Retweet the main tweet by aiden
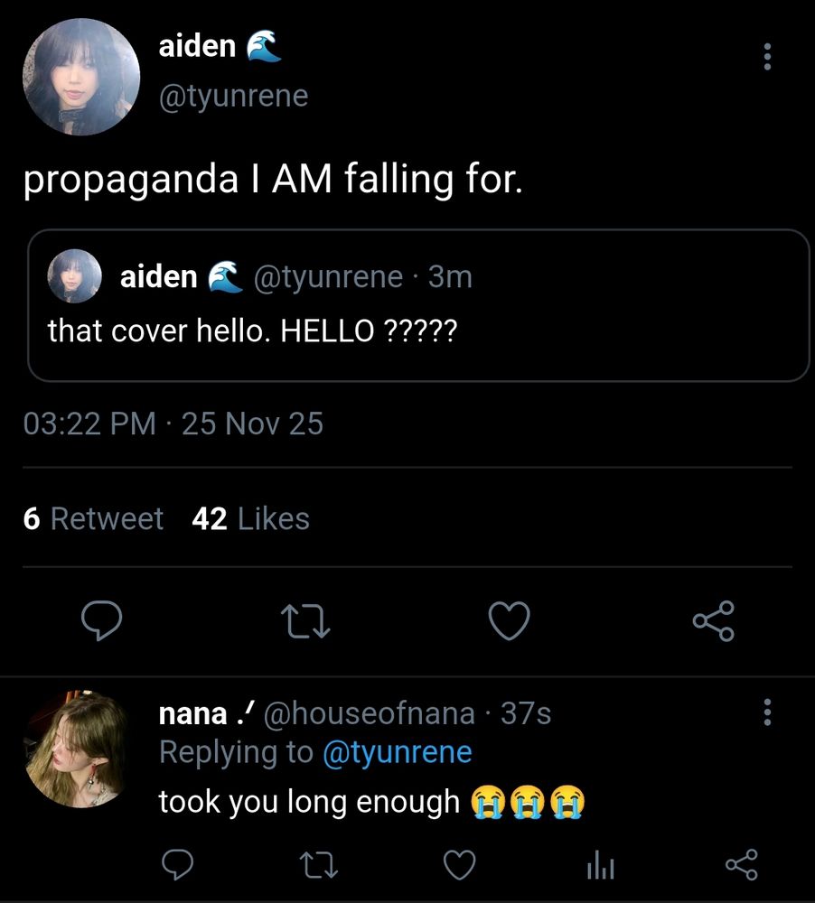The height and width of the screenshot is (903, 815). point(305,621)
